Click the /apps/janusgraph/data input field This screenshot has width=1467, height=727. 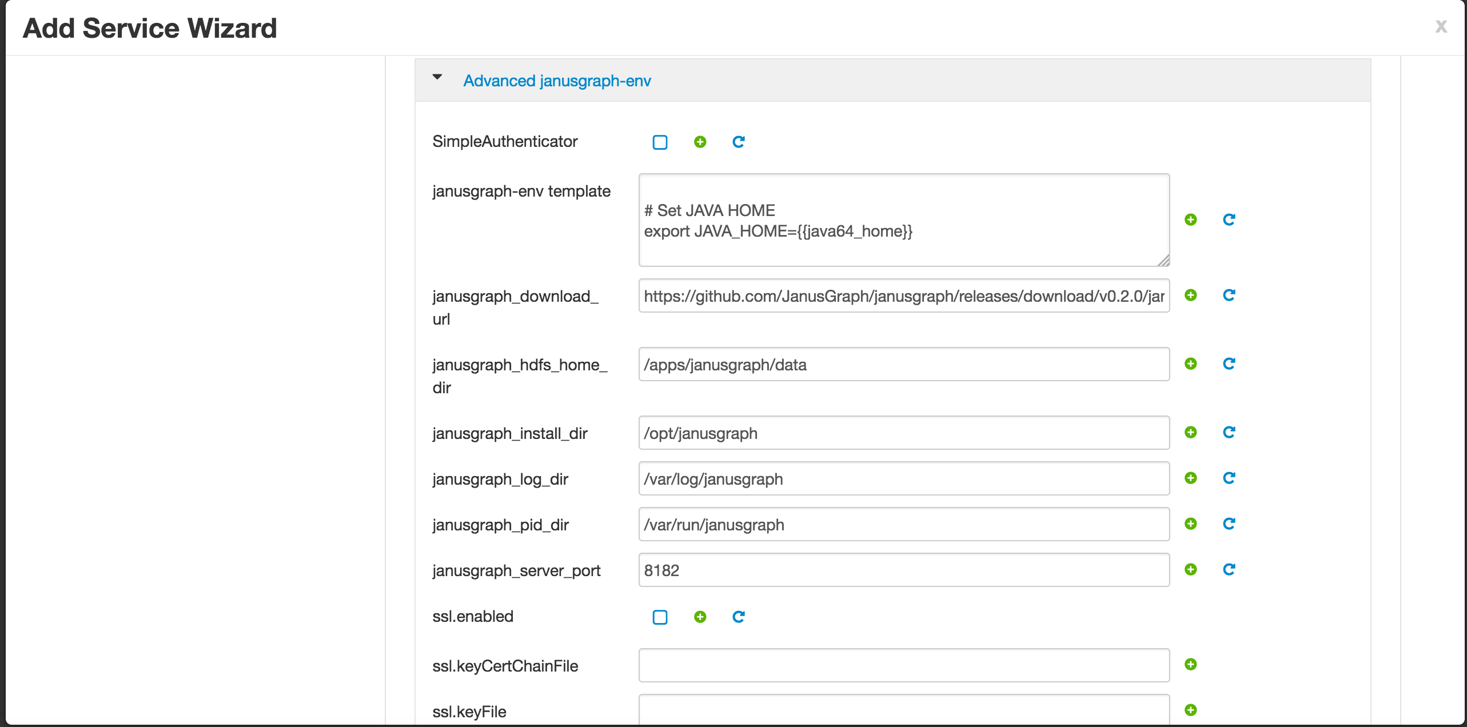tap(904, 364)
